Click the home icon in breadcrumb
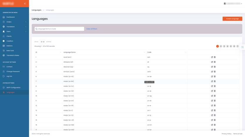 43,10
